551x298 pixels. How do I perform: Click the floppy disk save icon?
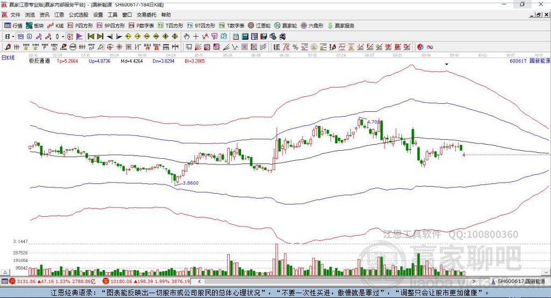(264, 37)
